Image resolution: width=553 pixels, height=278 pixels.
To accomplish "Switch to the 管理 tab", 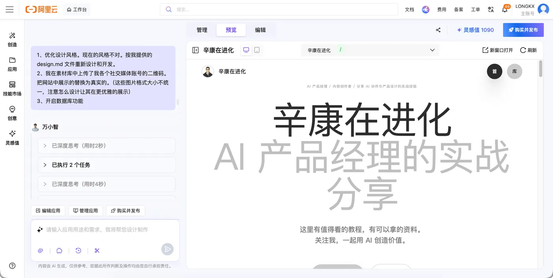I will (x=202, y=30).
